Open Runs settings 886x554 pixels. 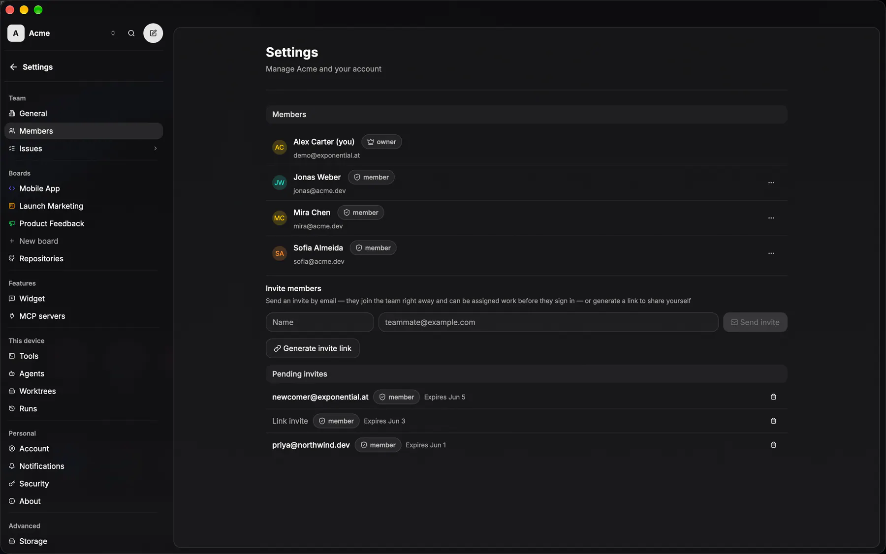pyautogui.click(x=84, y=409)
